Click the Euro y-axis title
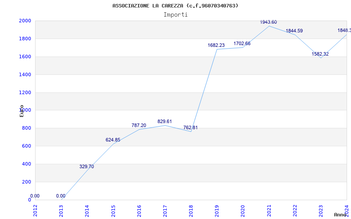The width and height of the screenshot is (351, 219). tap(21, 111)
